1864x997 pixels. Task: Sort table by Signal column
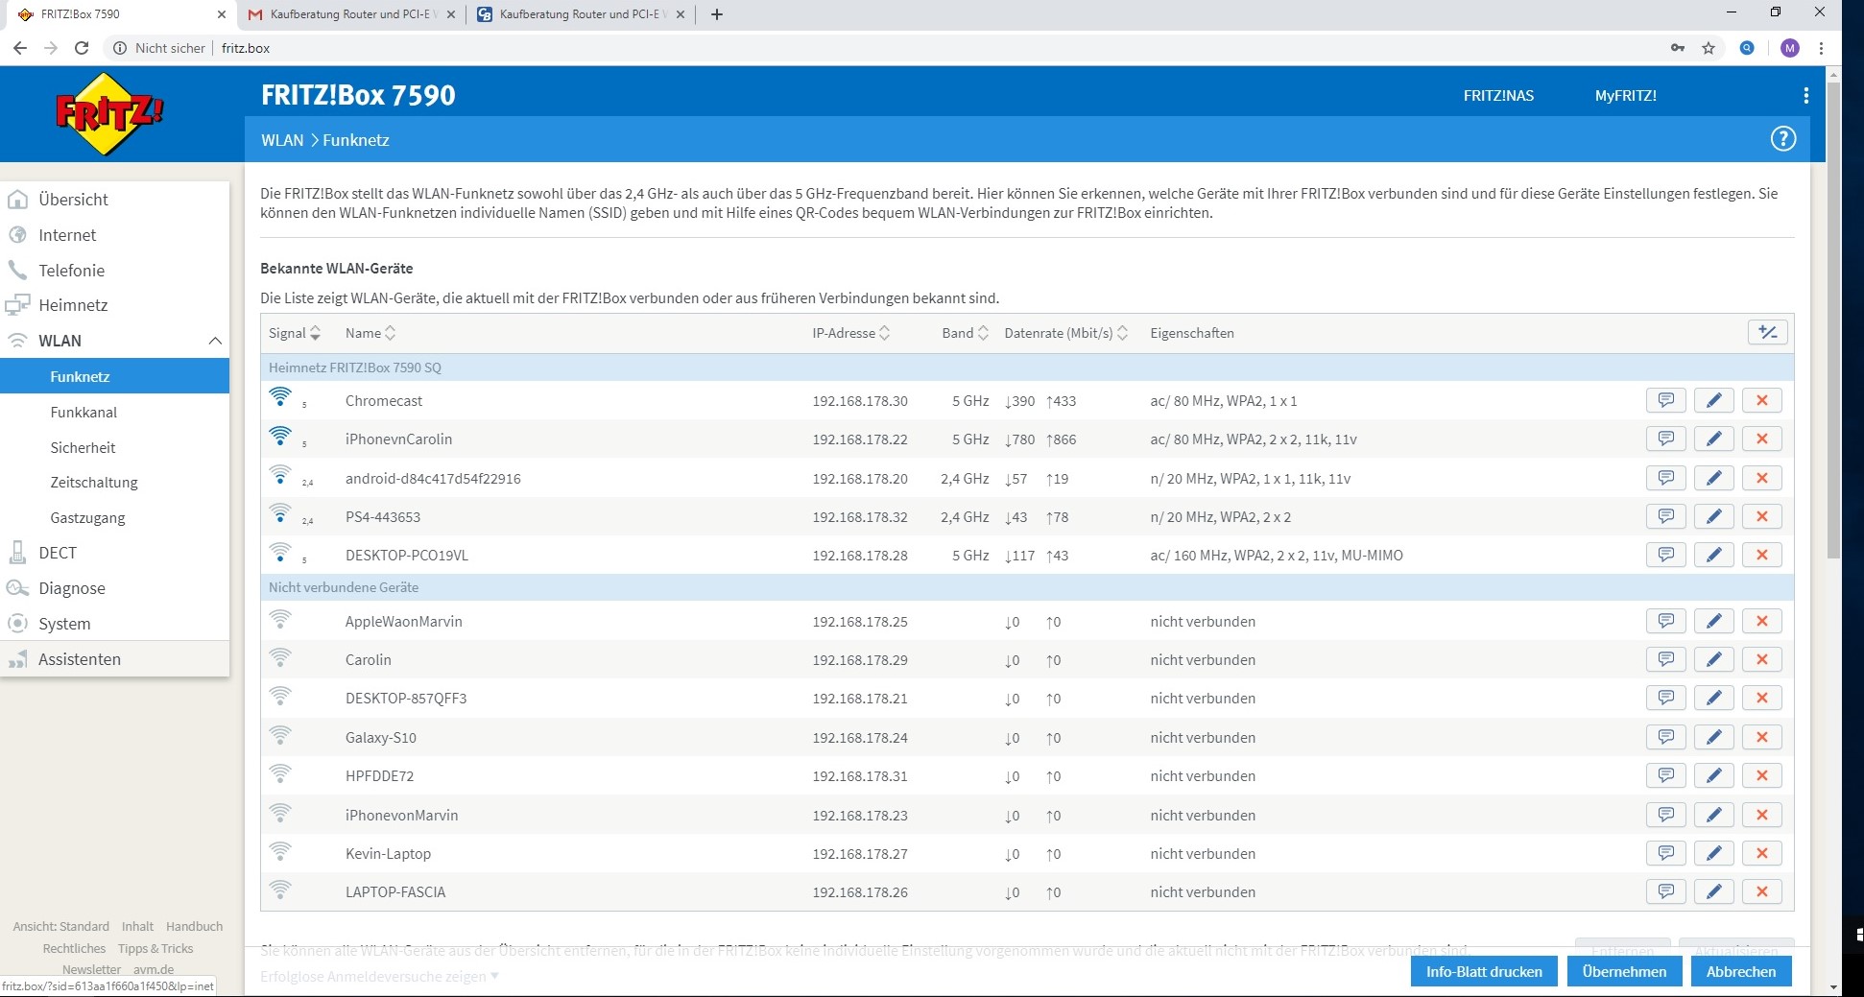[294, 333]
